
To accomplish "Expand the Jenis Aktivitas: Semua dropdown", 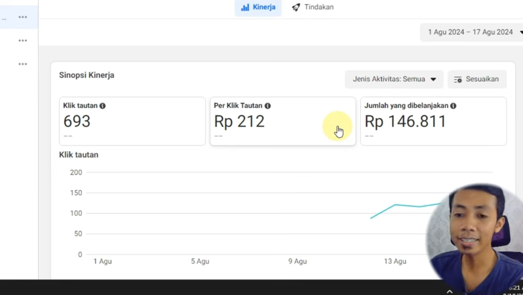I will pyautogui.click(x=394, y=79).
